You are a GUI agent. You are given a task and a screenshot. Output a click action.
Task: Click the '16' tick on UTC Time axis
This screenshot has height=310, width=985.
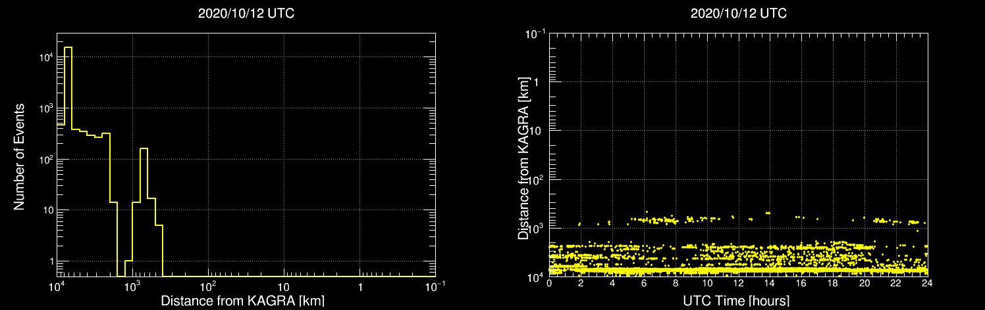[801, 283]
